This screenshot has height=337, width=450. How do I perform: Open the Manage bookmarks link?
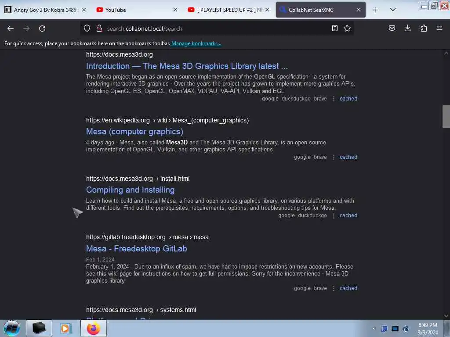[196, 43]
